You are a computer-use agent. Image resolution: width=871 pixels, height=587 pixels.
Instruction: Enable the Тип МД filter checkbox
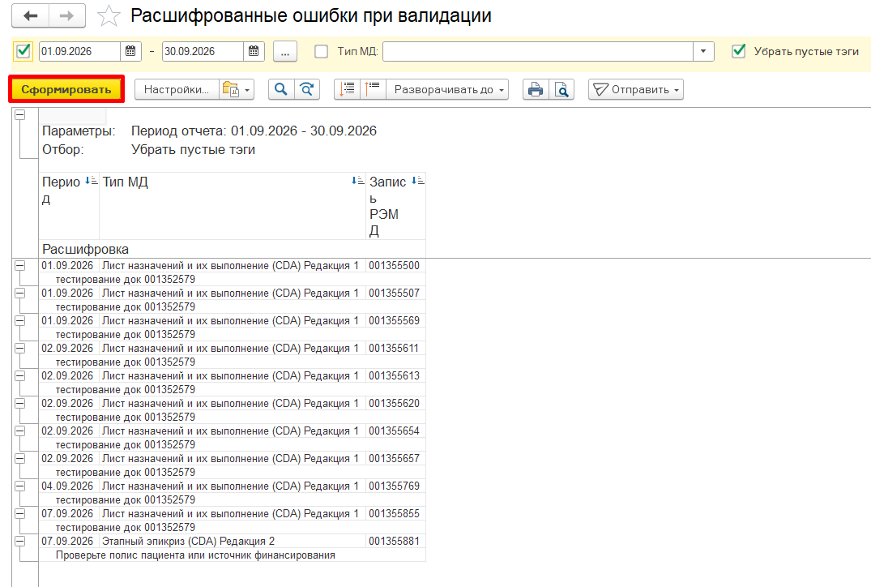(x=321, y=51)
